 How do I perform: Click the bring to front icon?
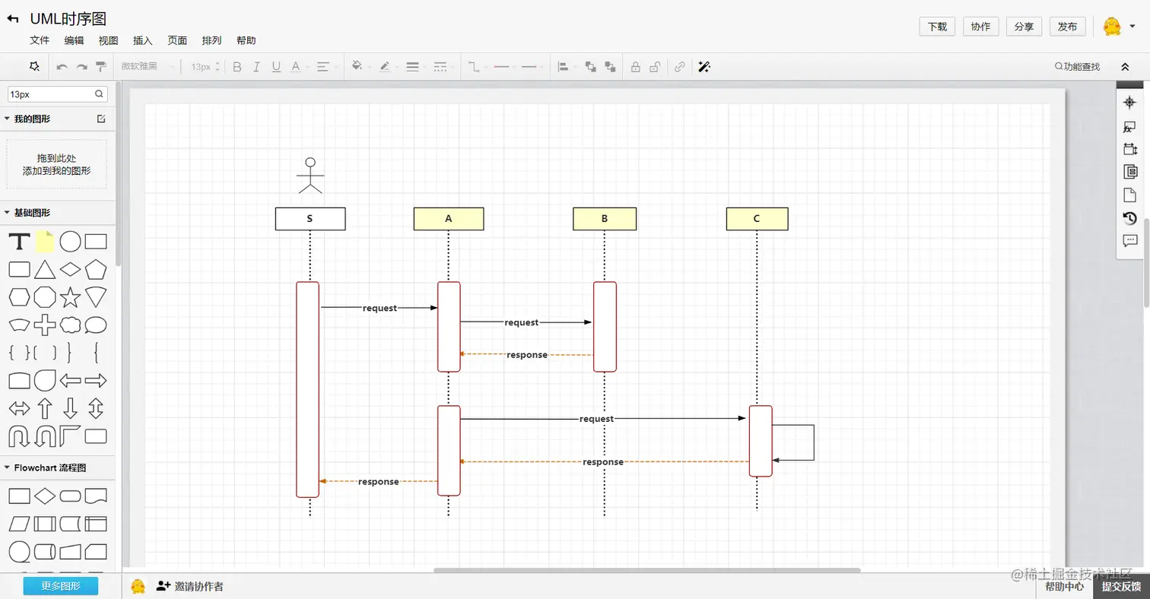[591, 67]
